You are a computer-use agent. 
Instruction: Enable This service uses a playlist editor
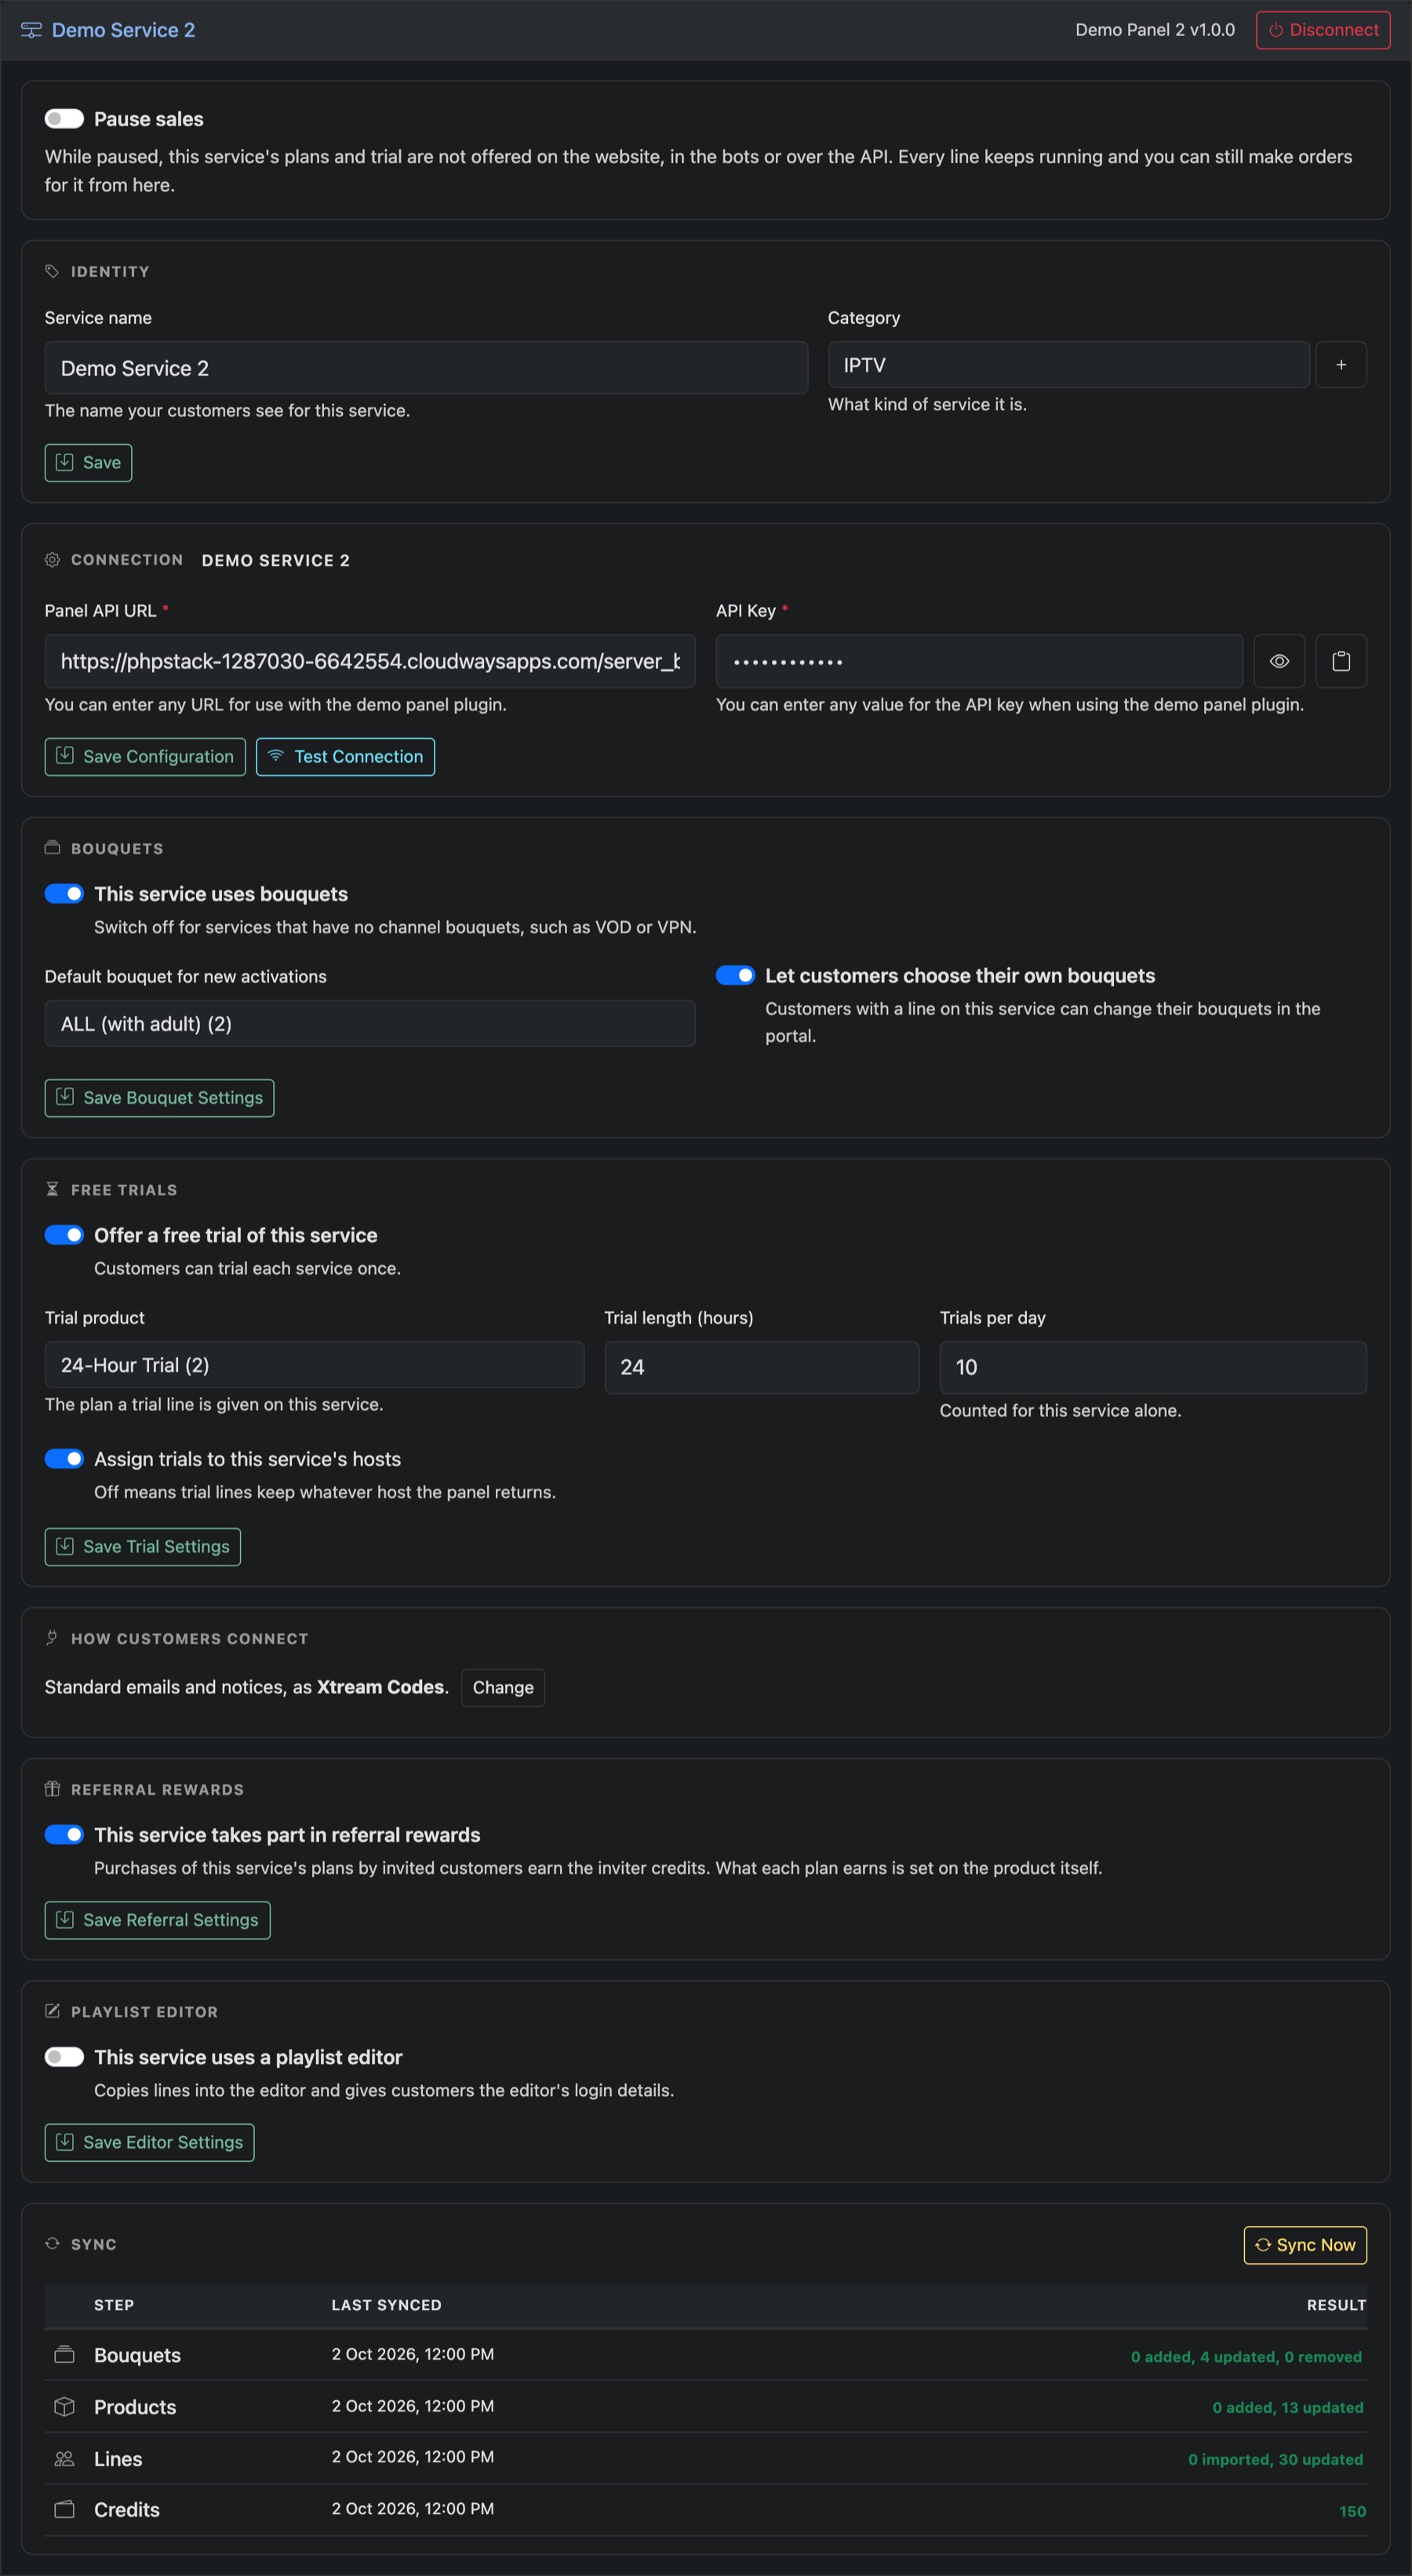pyautogui.click(x=64, y=2057)
